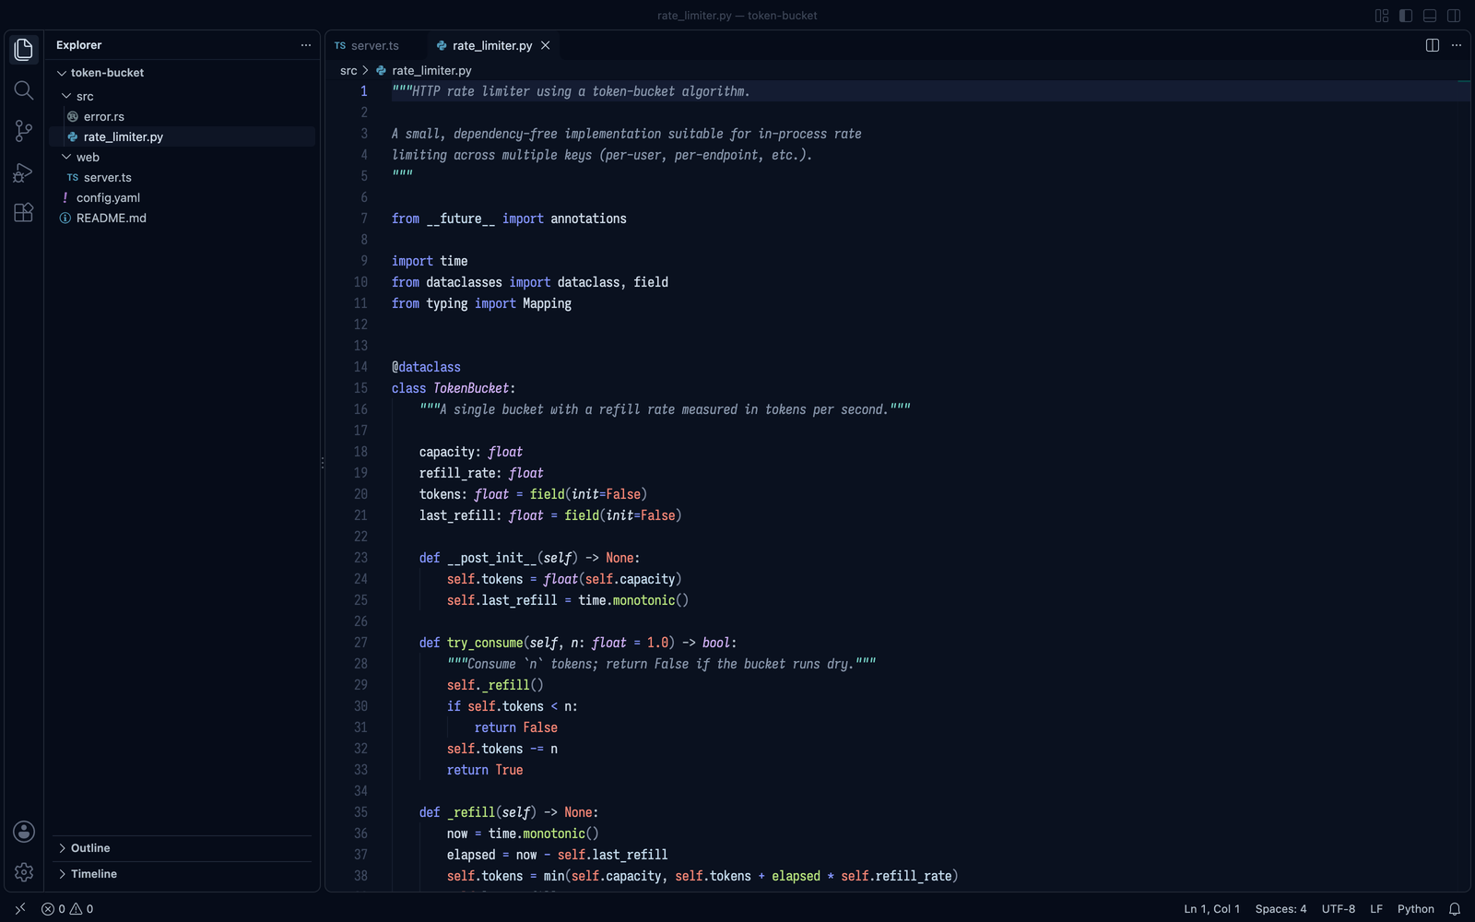Open README.md file

(183, 218)
